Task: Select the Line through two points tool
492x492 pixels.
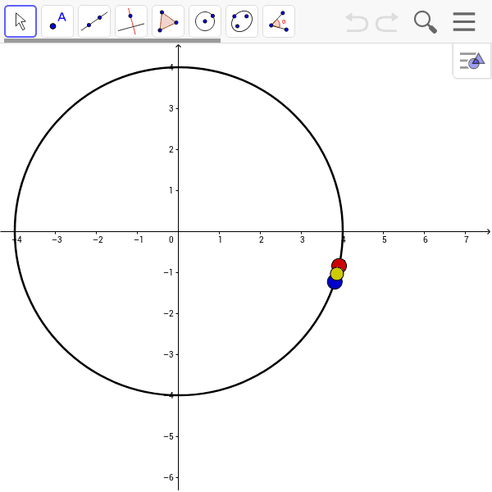Action: pos(94,21)
